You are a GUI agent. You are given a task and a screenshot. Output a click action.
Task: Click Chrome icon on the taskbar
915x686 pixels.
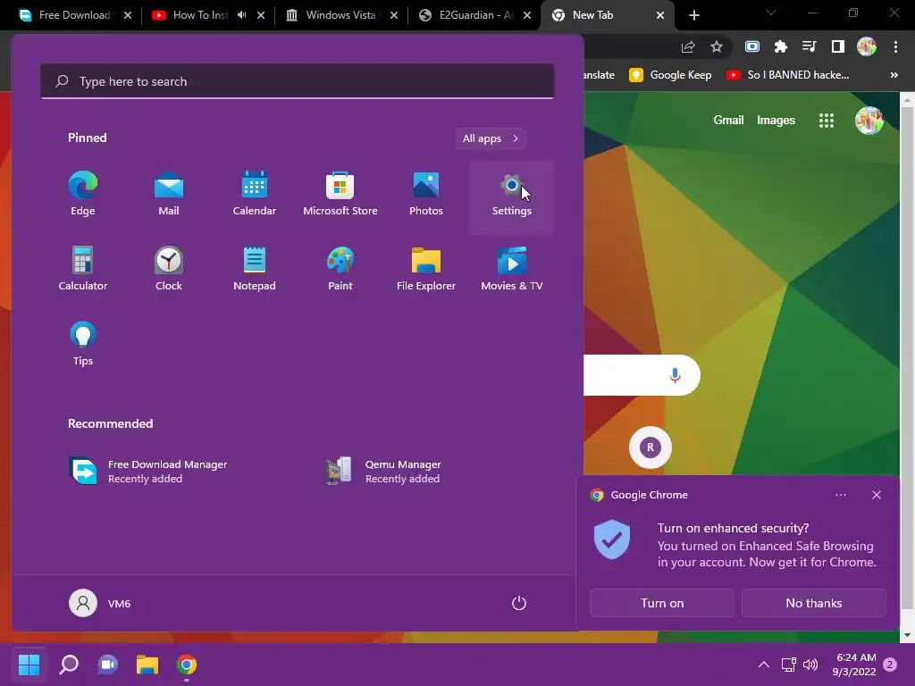click(x=187, y=665)
